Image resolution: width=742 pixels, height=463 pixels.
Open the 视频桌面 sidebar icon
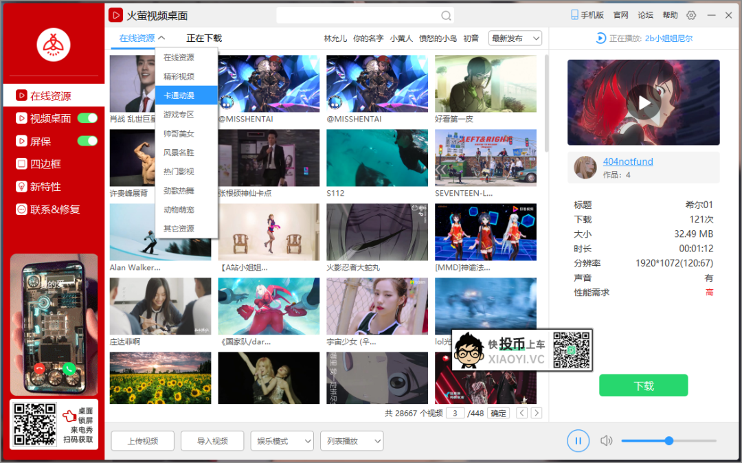(x=21, y=118)
